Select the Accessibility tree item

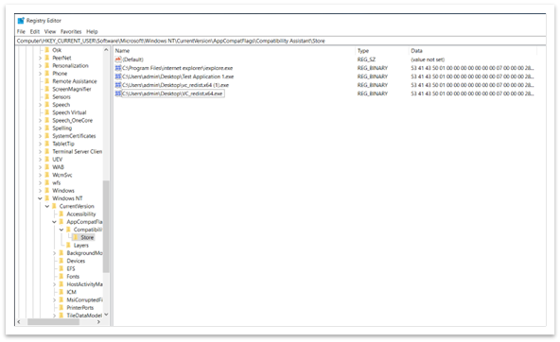point(81,214)
